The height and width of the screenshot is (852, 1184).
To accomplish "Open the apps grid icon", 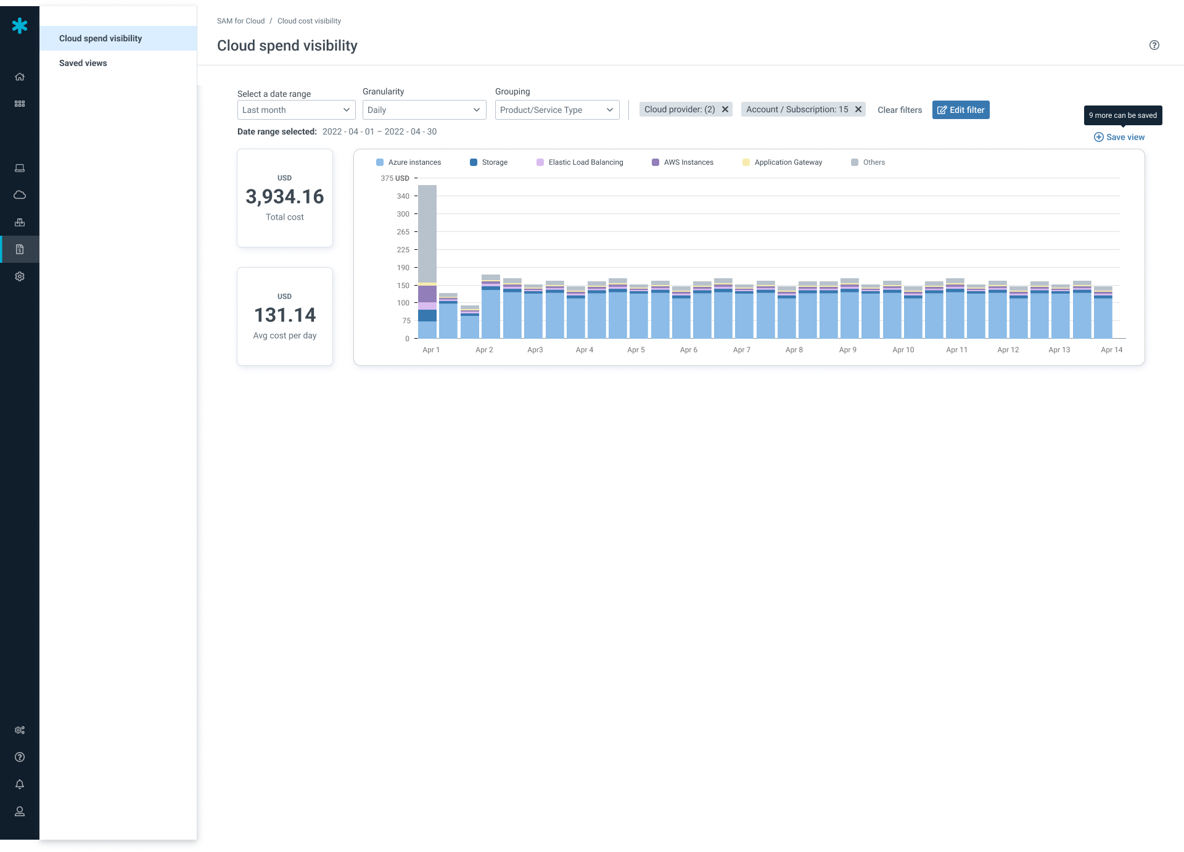I will click(x=20, y=104).
